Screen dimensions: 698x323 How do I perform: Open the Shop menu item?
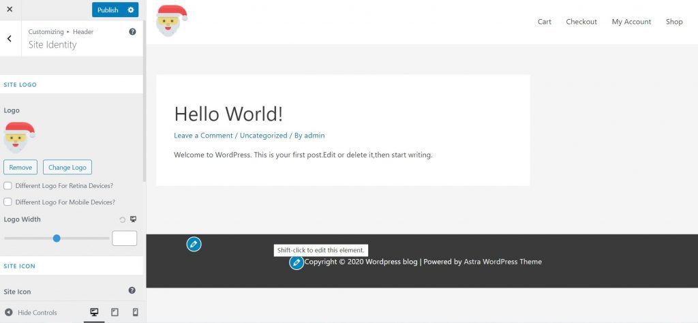point(673,22)
